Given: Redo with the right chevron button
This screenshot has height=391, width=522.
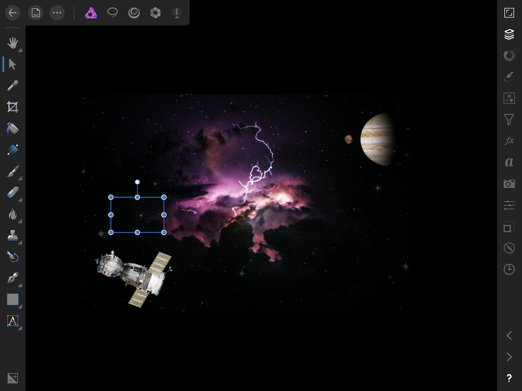Looking at the screenshot, I should (509, 357).
